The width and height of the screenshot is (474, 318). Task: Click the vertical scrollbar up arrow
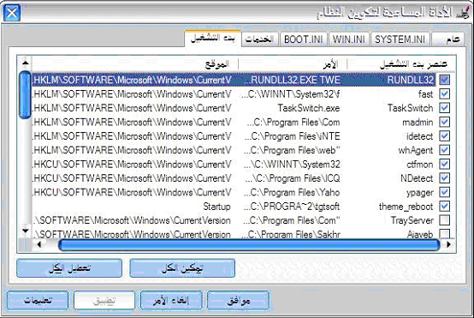[26, 63]
